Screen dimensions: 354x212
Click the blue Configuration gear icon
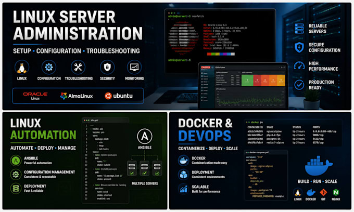point(49,67)
